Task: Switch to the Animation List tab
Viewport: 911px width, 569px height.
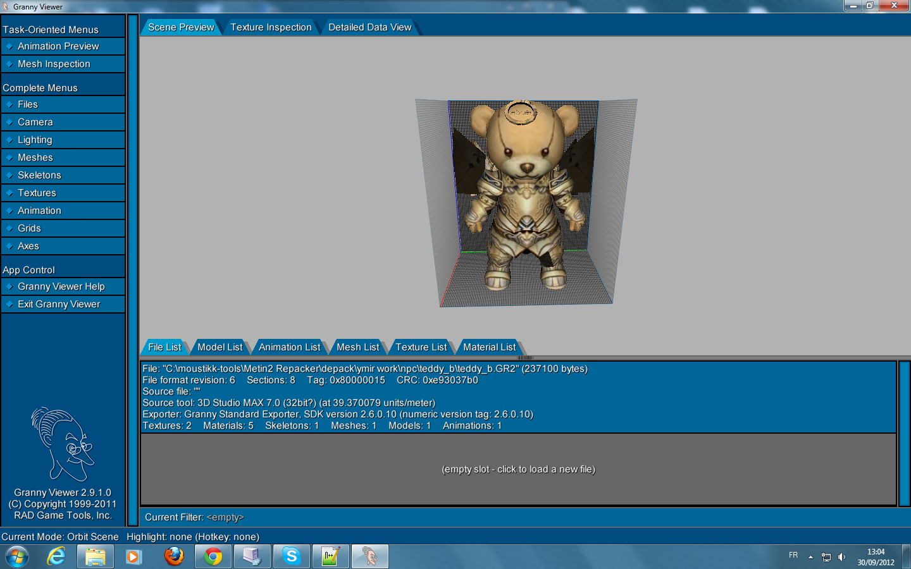Action: (x=289, y=347)
